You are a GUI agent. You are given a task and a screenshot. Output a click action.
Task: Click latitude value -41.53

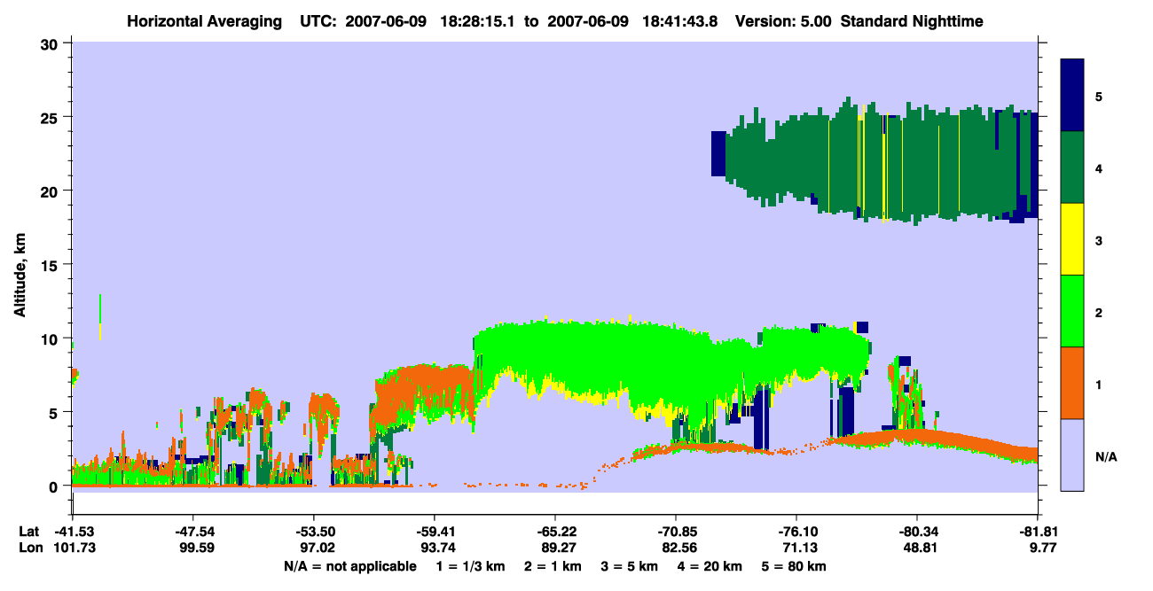click(x=72, y=532)
